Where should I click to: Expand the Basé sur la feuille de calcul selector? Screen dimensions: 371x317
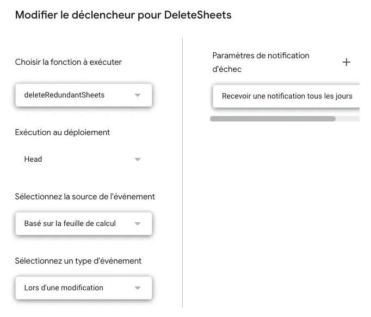pyautogui.click(x=84, y=223)
